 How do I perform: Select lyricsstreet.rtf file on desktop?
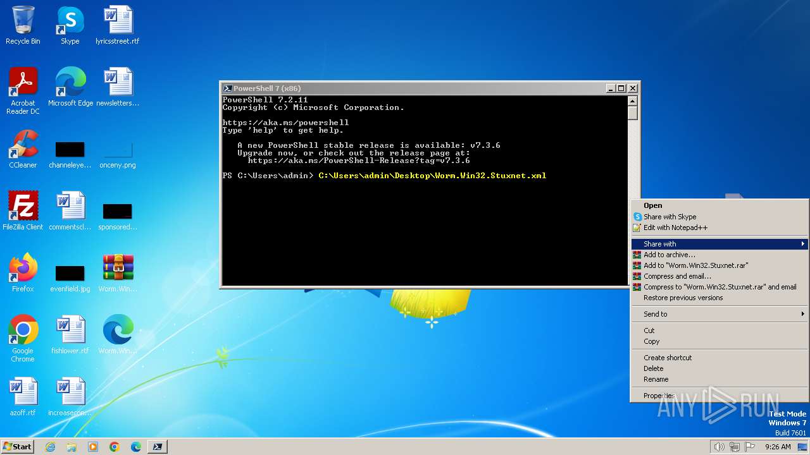point(118,25)
